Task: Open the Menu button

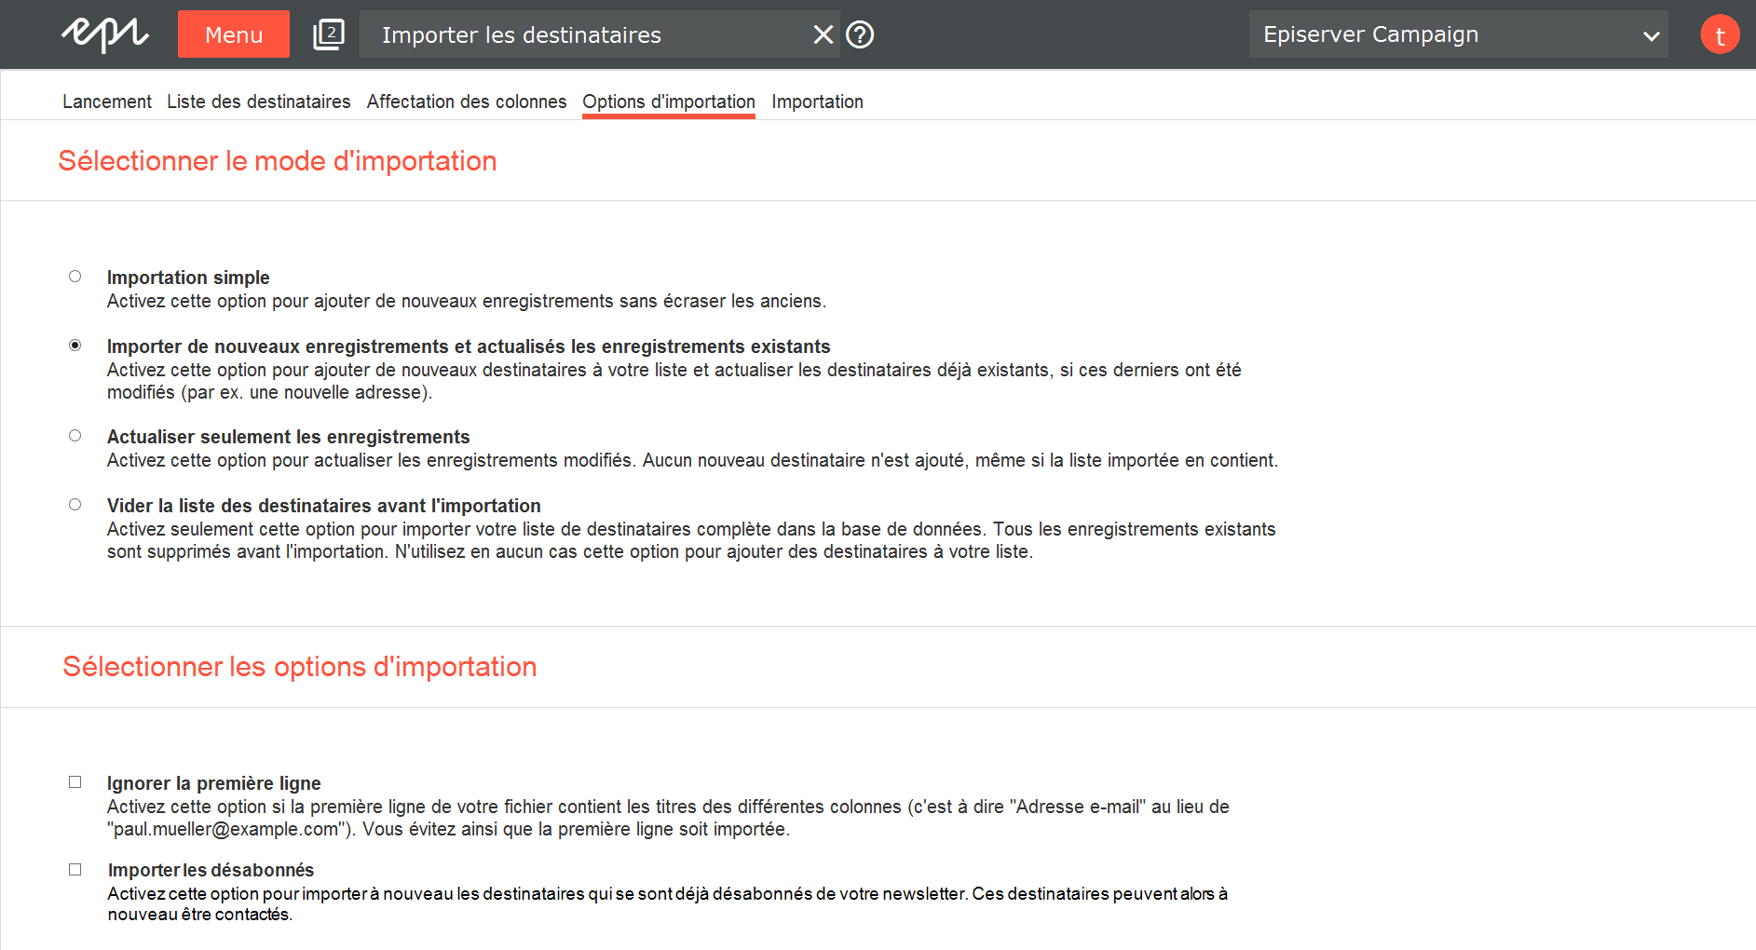Action: (234, 34)
